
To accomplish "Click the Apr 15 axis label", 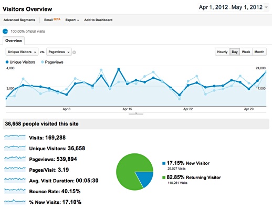I will pyautogui.click(x=127, y=109).
